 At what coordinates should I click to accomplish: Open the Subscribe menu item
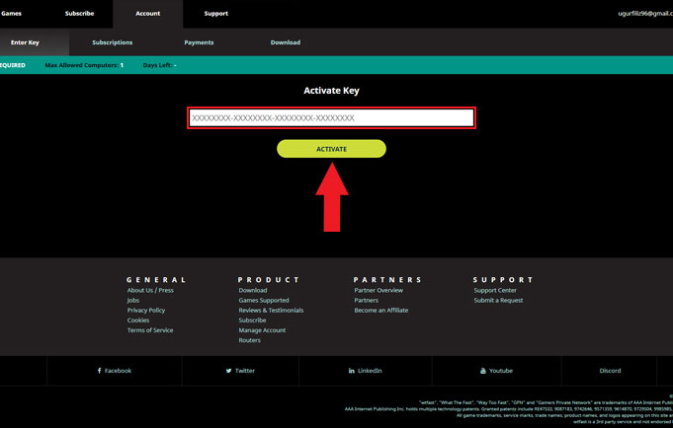[x=79, y=14]
